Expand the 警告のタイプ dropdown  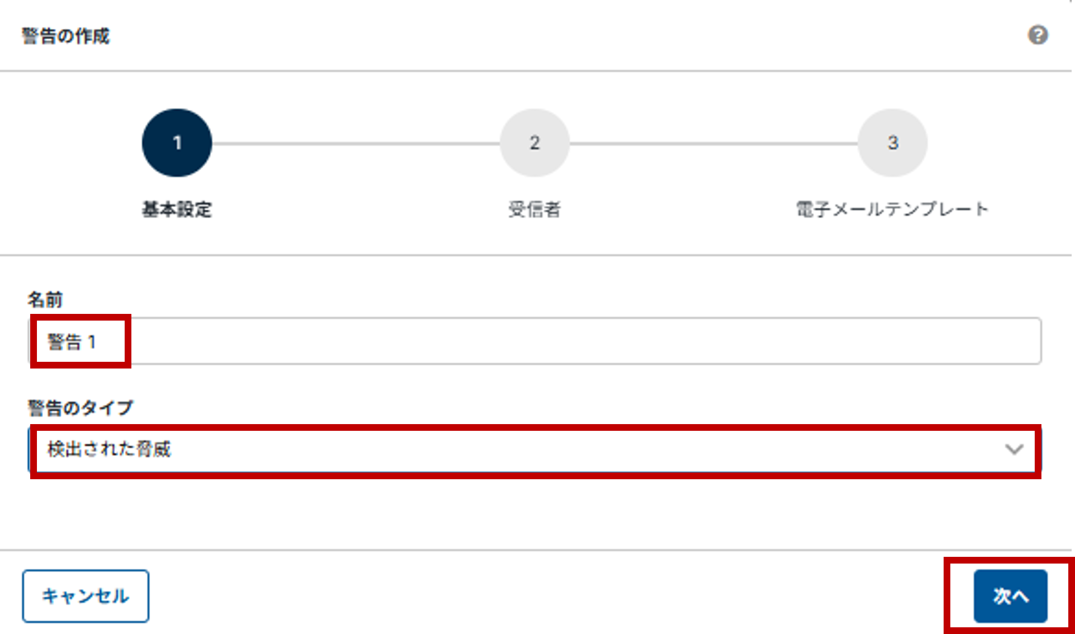point(535,450)
